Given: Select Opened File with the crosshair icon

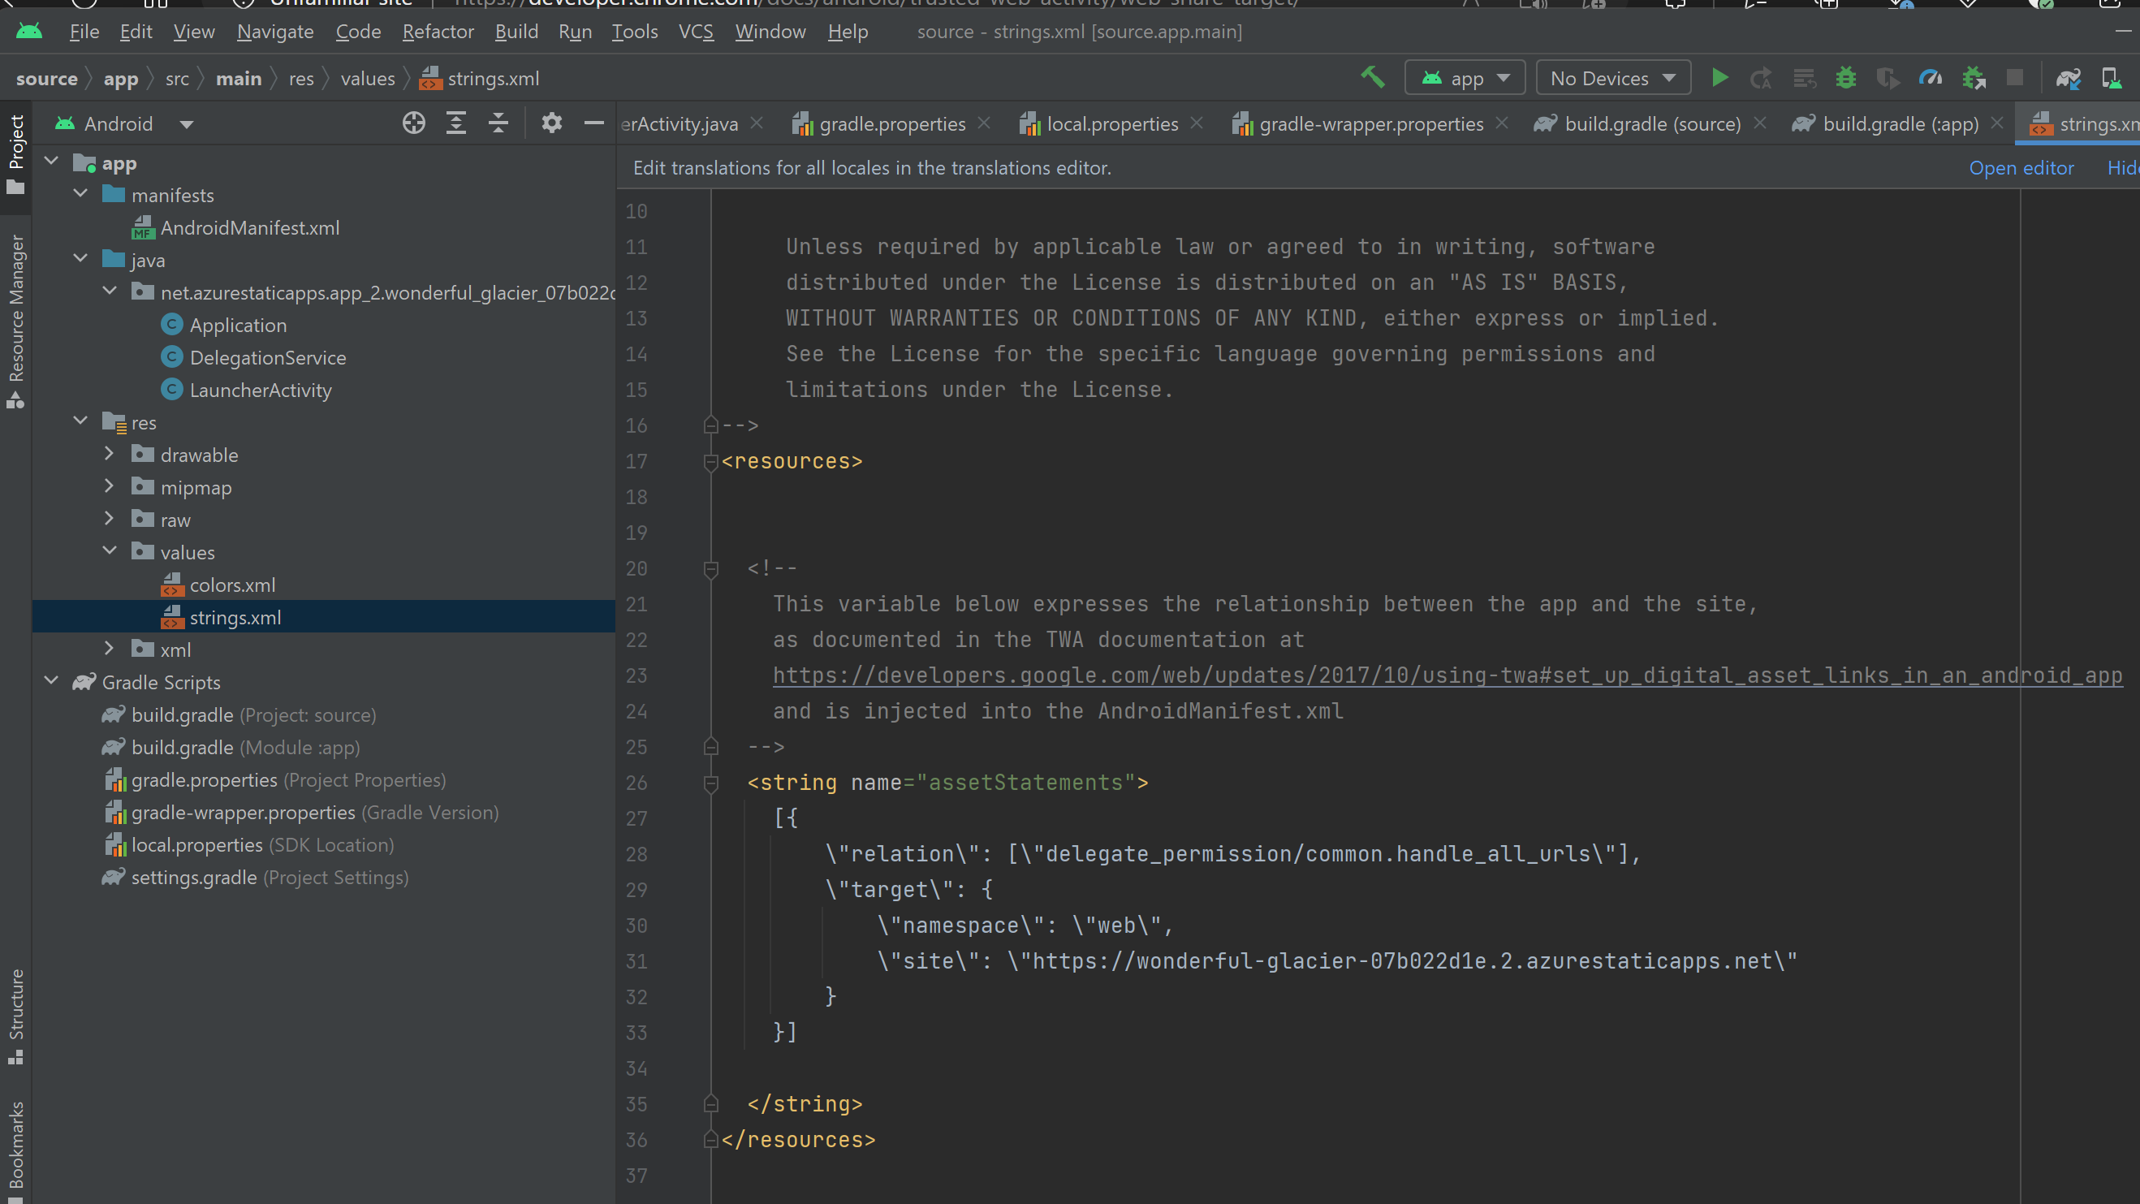Looking at the screenshot, I should coord(414,122).
